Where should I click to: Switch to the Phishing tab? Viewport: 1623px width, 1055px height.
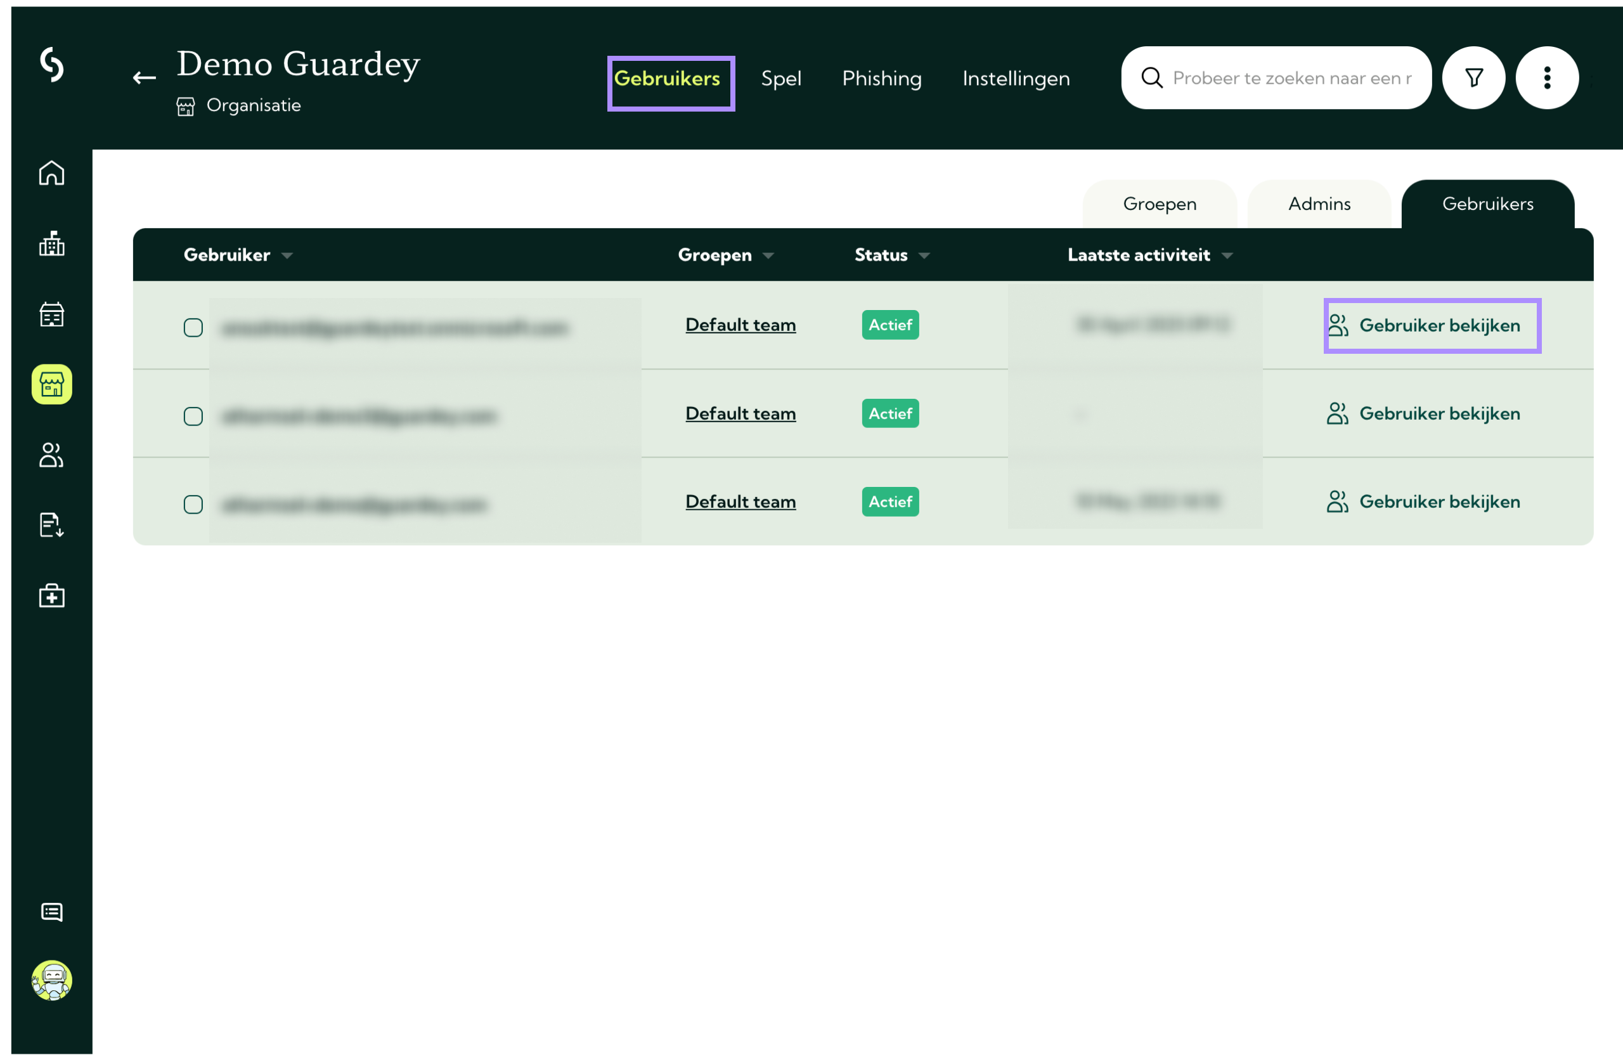tap(881, 79)
